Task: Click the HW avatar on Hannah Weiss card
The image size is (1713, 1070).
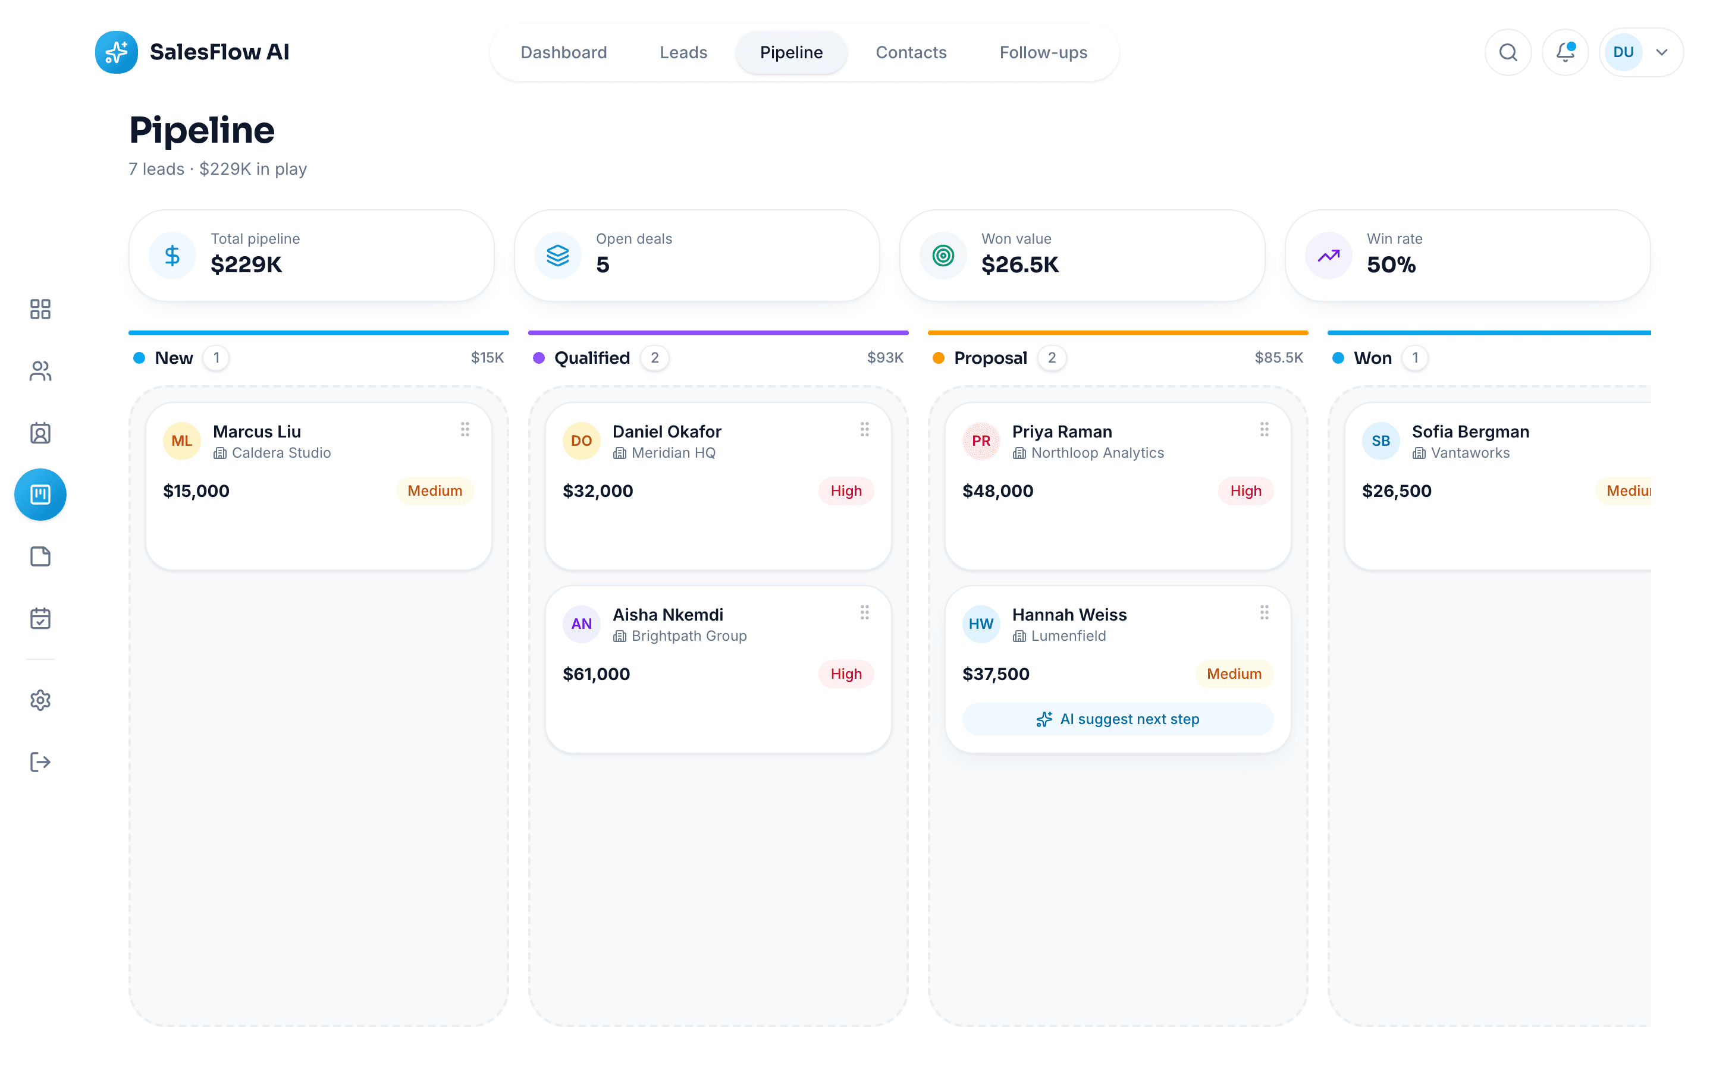Action: point(981,624)
